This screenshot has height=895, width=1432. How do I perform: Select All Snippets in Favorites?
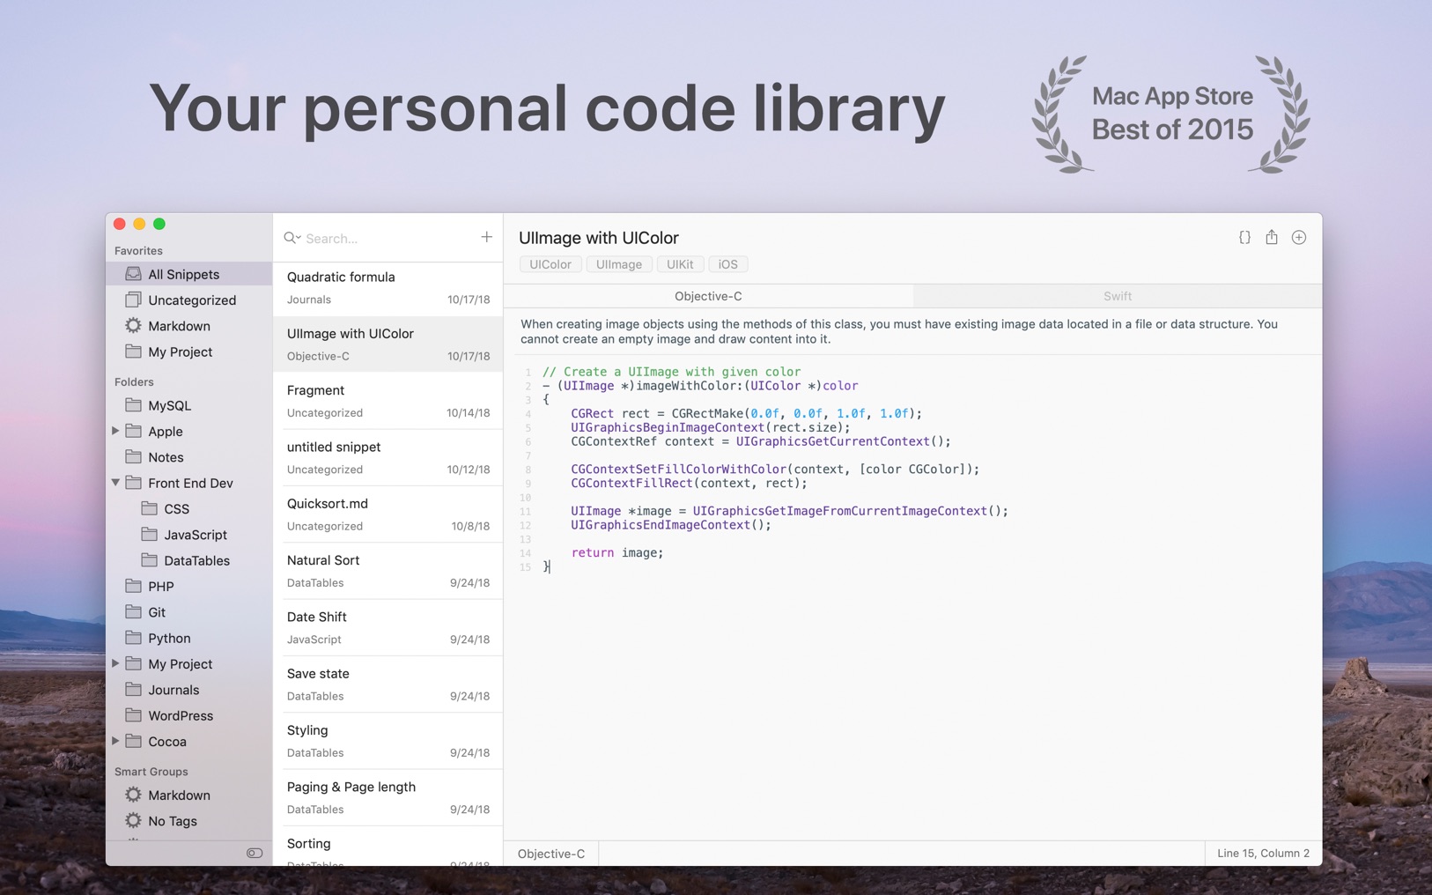click(189, 274)
